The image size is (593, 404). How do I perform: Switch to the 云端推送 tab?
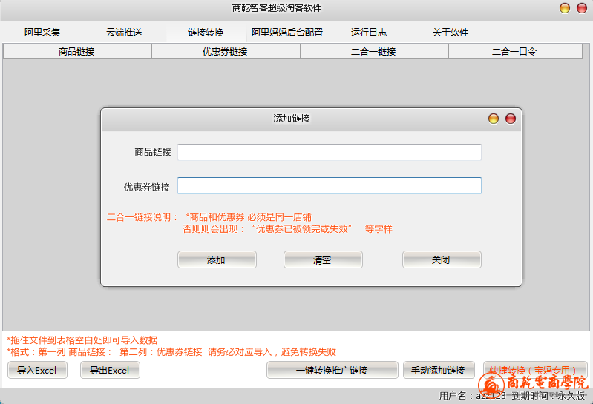tap(124, 33)
